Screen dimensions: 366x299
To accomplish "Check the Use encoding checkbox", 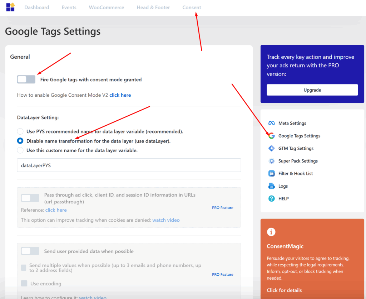I will 24,283.
